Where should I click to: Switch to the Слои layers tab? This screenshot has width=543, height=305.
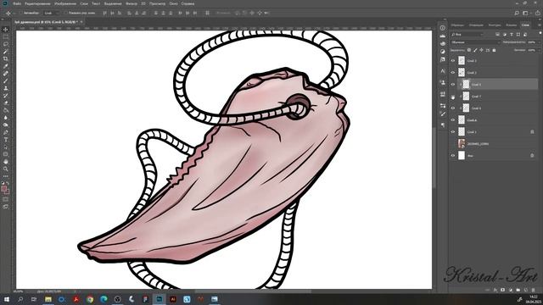[525, 25]
